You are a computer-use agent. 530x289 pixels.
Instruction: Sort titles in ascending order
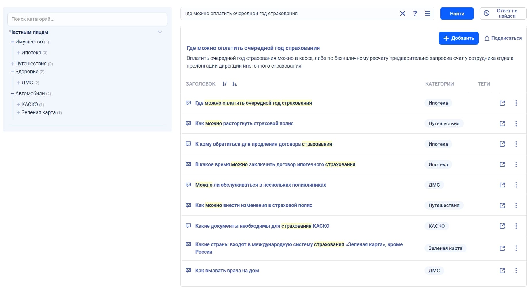(x=235, y=84)
